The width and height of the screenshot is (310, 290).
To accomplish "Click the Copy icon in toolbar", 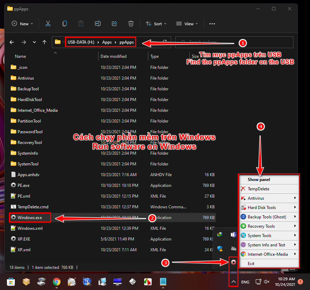I will [65, 24].
